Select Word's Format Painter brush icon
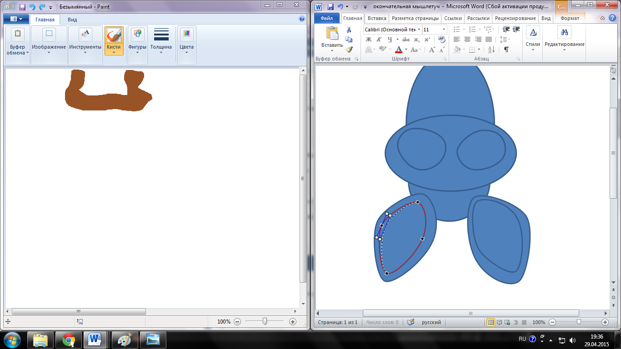 coord(349,50)
